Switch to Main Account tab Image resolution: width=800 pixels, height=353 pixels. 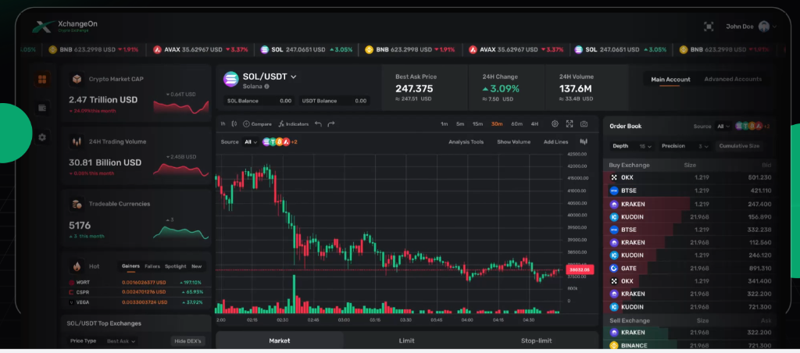click(670, 80)
